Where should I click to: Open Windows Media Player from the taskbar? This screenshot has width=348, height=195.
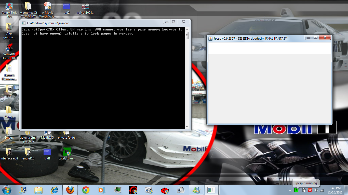point(102,190)
